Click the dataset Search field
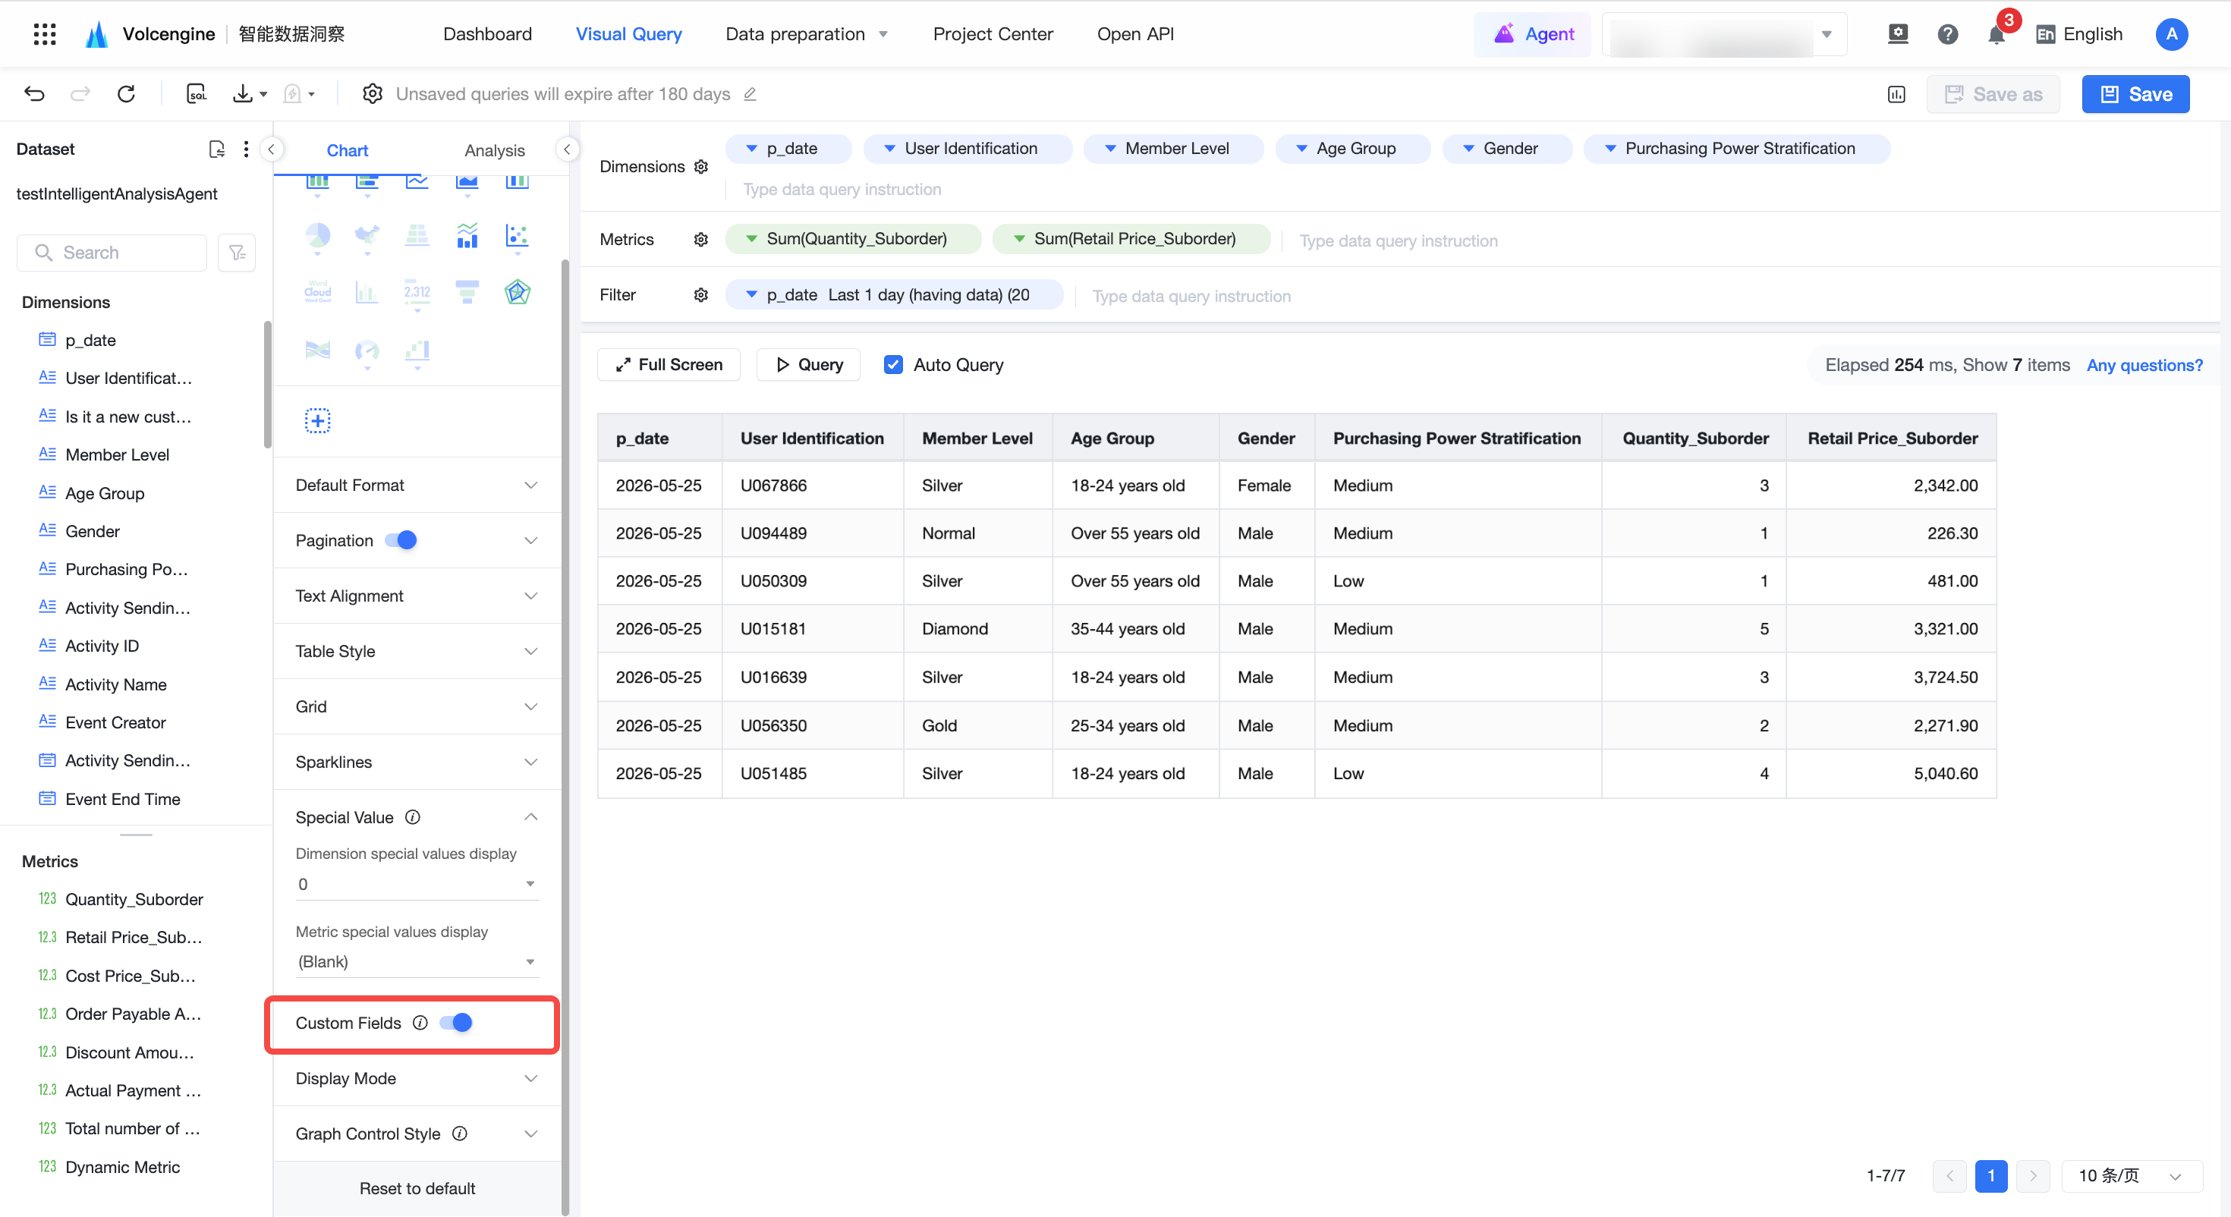 (x=112, y=253)
